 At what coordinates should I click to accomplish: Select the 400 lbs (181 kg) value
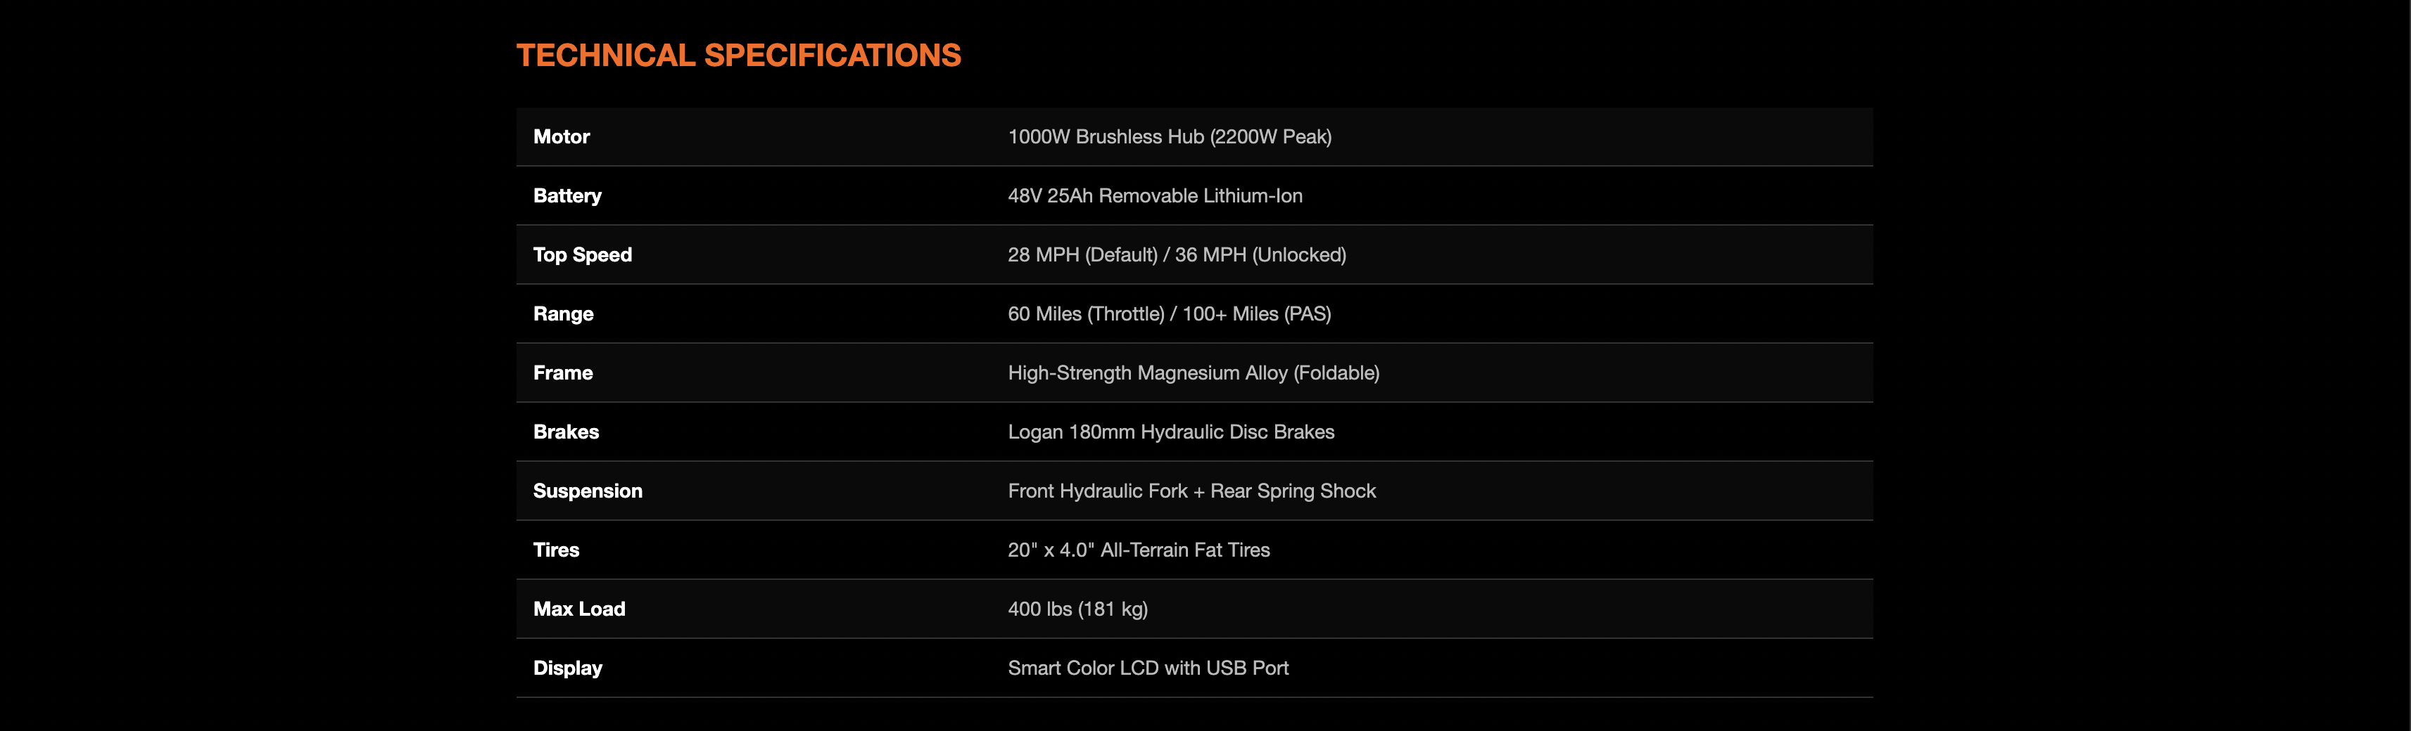[1077, 607]
